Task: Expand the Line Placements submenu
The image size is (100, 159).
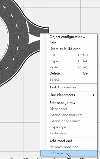Action: click(69, 95)
